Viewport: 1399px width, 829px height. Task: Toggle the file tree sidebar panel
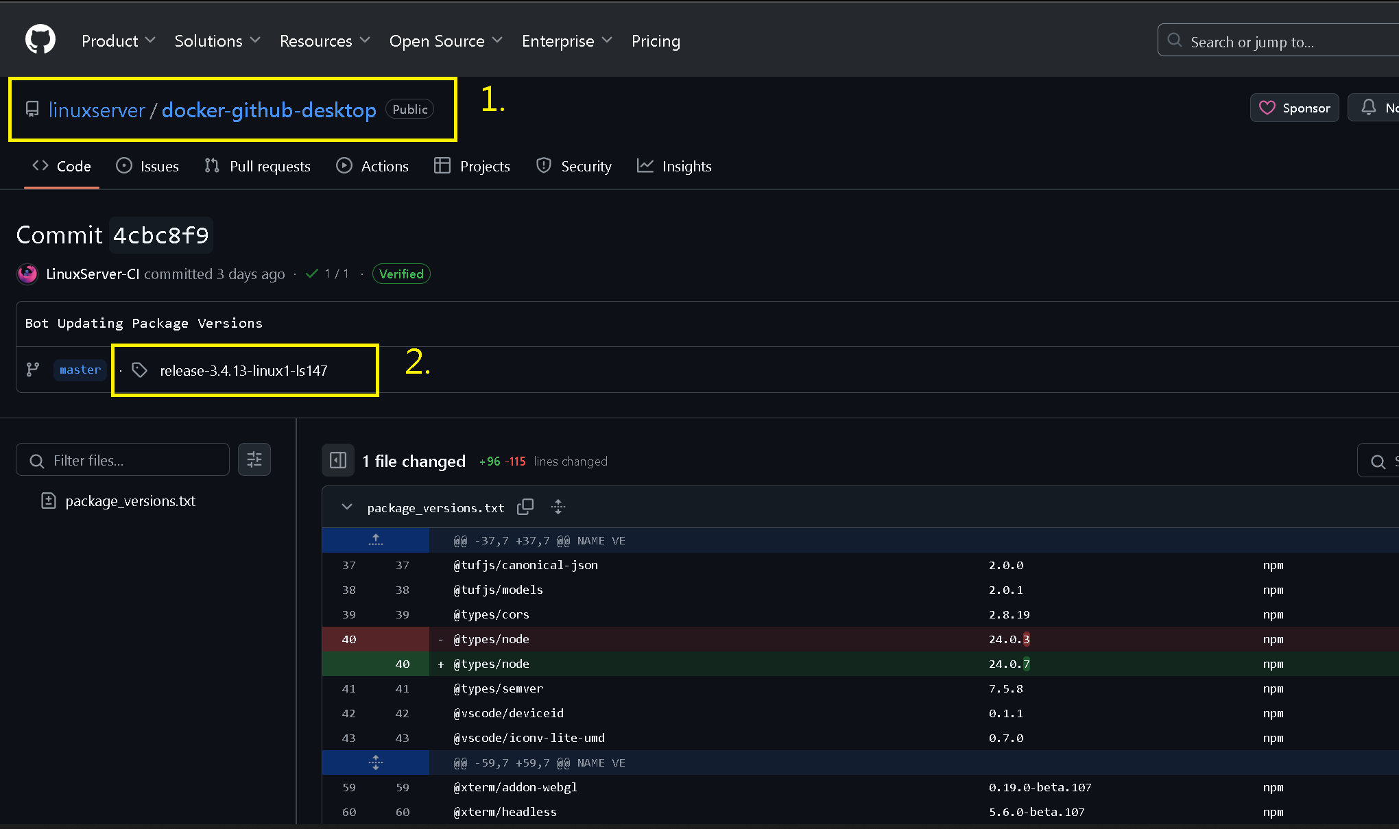[338, 460]
